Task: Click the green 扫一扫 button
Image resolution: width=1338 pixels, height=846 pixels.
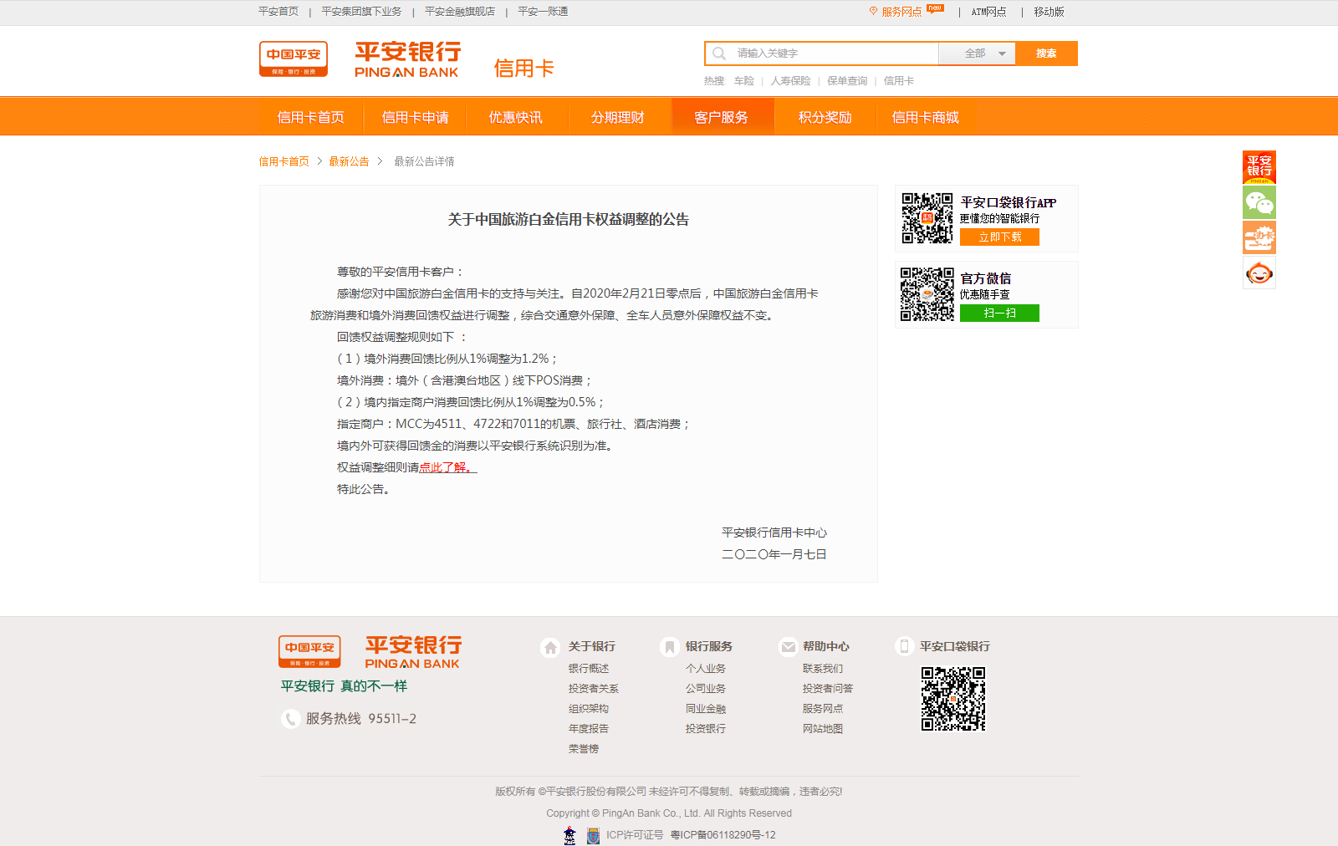Action: [999, 313]
